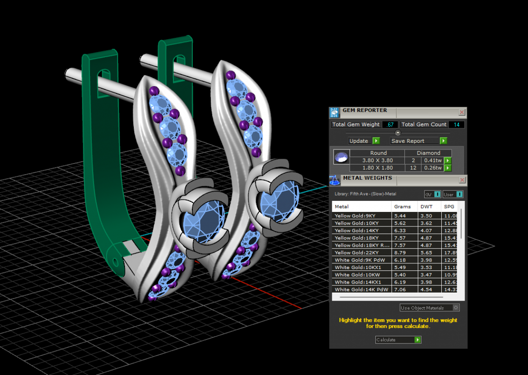Click the Update button

(x=363, y=141)
